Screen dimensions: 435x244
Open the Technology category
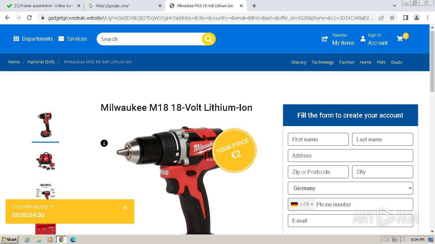[323, 62]
